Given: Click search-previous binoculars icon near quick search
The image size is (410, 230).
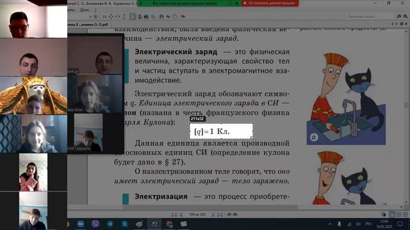Looking at the screenshot, I should [x=398, y=17].
